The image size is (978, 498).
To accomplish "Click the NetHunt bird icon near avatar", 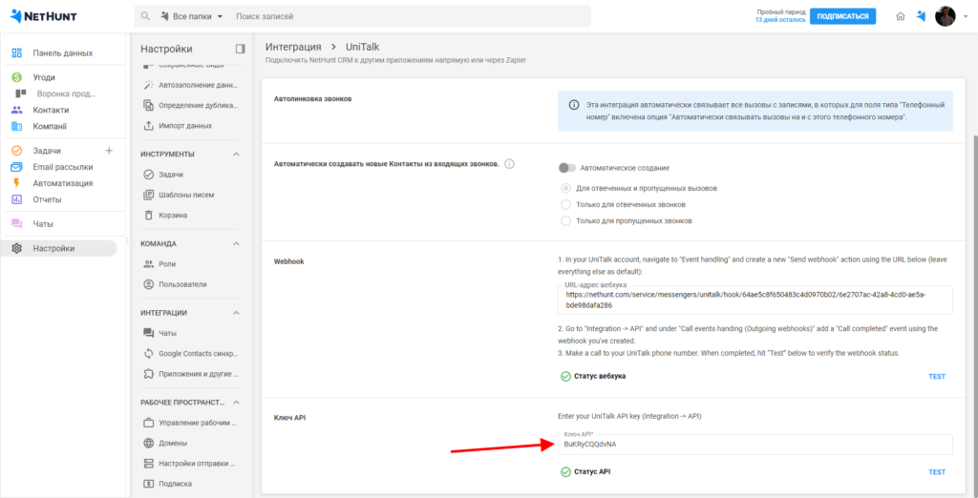I will (921, 16).
